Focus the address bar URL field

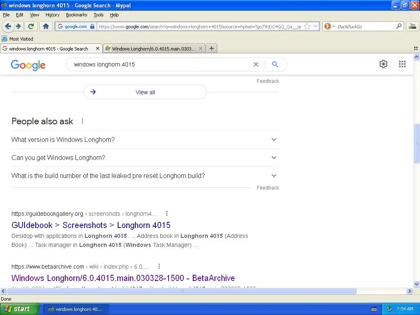pos(200,27)
